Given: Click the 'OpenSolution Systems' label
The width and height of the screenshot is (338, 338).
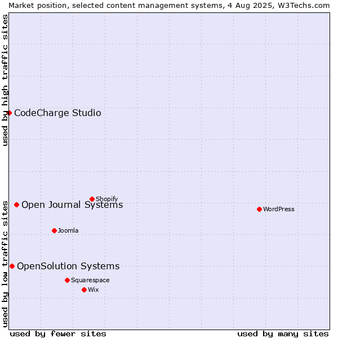Looking at the screenshot, I should [x=68, y=266].
